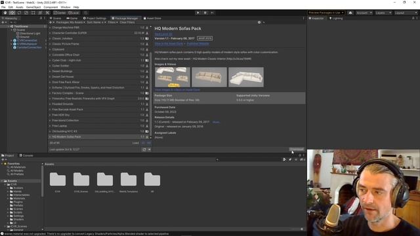Select the Rotate tool in the toolbar

pos(19,12)
